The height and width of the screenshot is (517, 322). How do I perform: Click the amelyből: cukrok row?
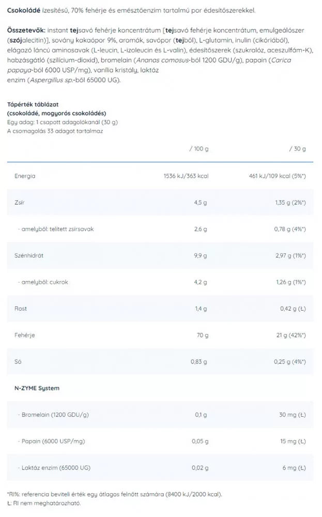pos(160,282)
